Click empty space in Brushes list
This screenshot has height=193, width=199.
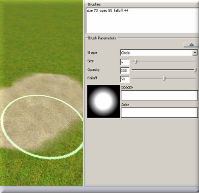[142, 23]
